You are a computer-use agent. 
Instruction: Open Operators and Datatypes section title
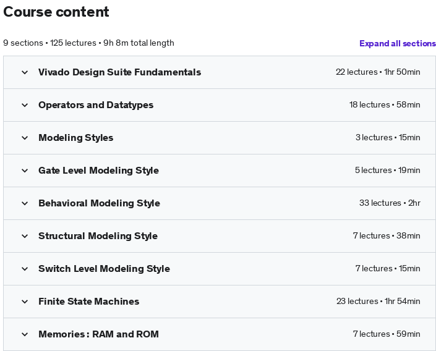pyautogui.click(x=96, y=105)
